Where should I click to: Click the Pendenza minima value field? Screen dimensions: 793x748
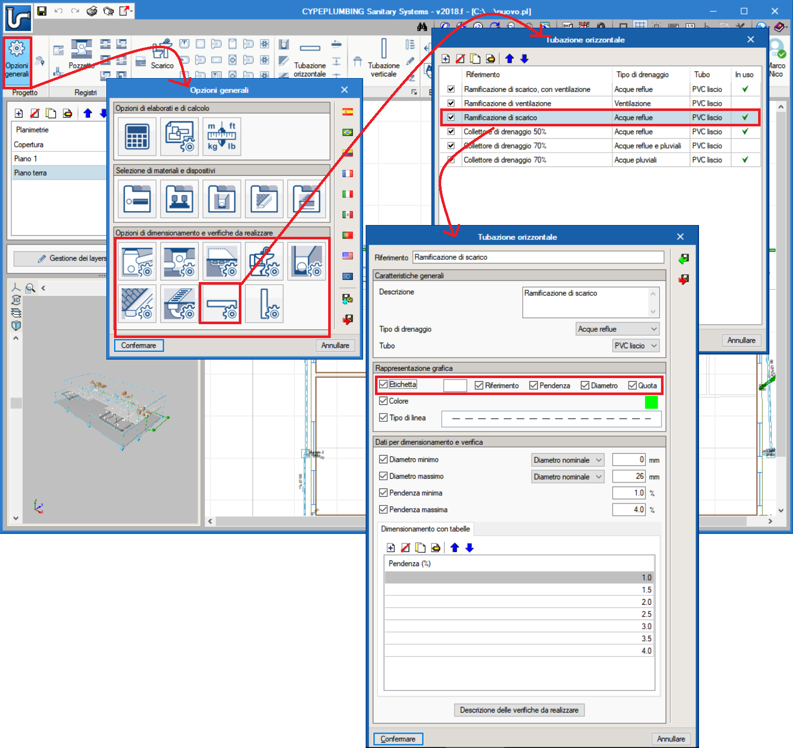click(x=629, y=493)
